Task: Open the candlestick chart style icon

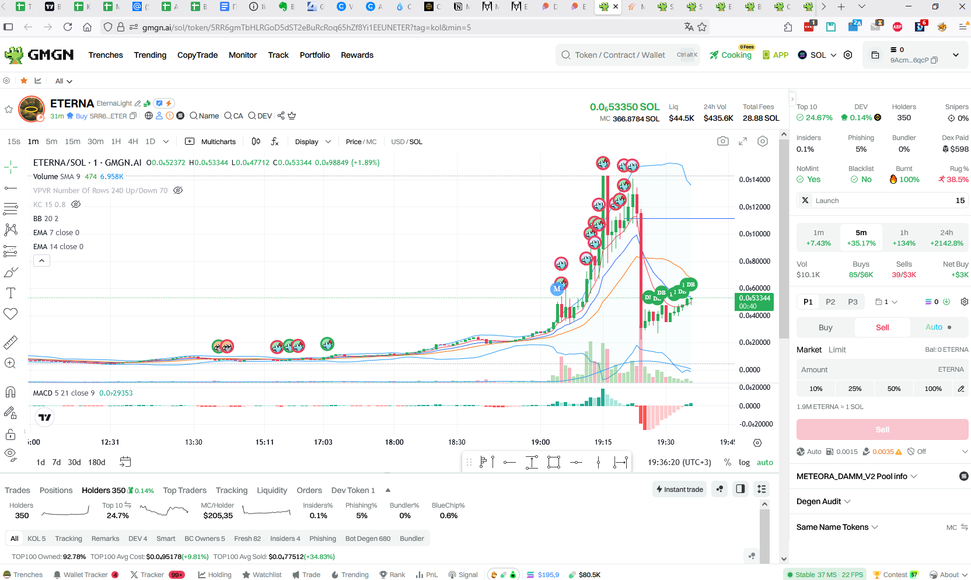Action: (x=256, y=141)
